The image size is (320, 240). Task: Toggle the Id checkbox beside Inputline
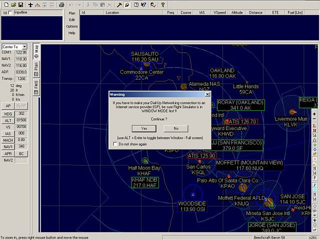pos(11,12)
